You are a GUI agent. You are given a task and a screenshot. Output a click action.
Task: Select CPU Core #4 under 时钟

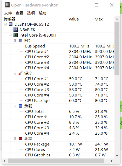pyautogui.click(x=58, y=68)
